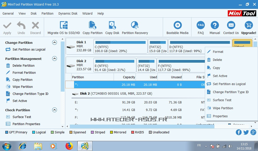
Task: Select the E:(NTFS) 91.4 GB partition block
Action: [x=115, y=65]
